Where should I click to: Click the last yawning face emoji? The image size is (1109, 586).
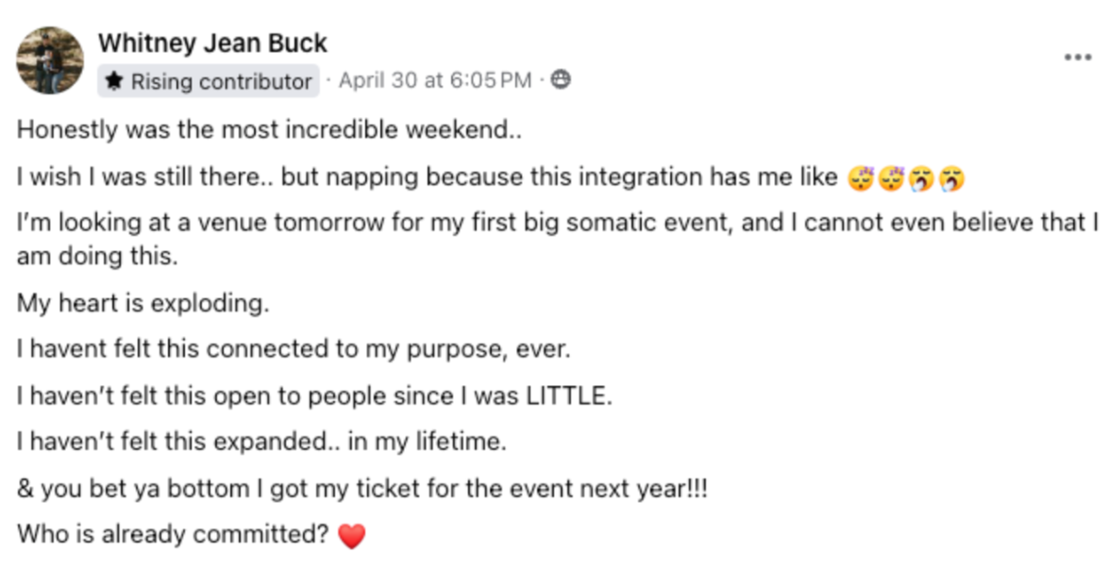951,177
